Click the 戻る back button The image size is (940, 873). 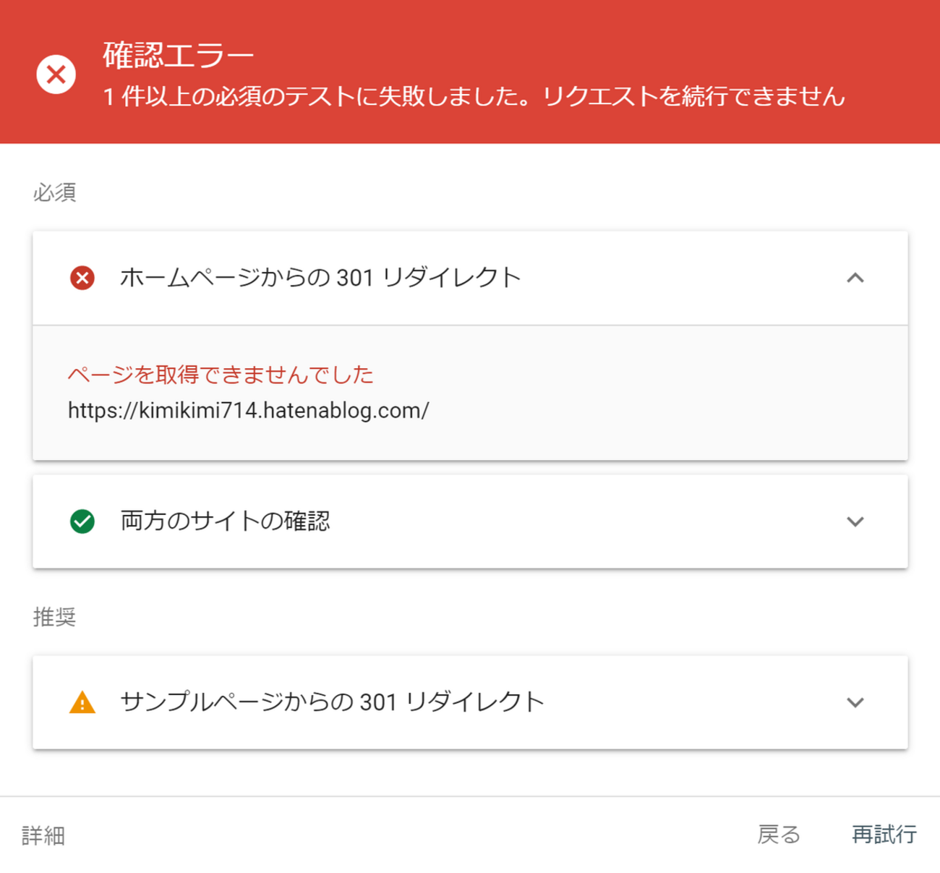click(779, 835)
